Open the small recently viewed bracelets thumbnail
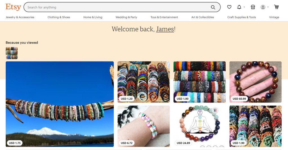288x150 pixels. pyautogui.click(x=12, y=53)
